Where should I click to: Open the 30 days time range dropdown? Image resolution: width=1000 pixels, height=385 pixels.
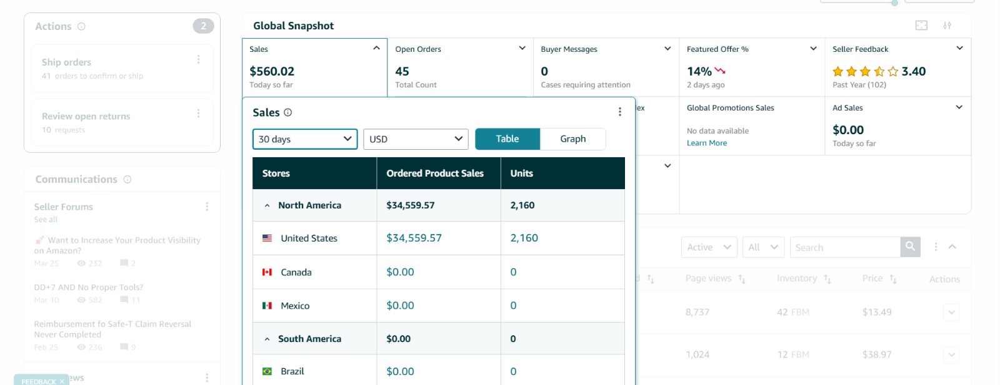coord(304,139)
